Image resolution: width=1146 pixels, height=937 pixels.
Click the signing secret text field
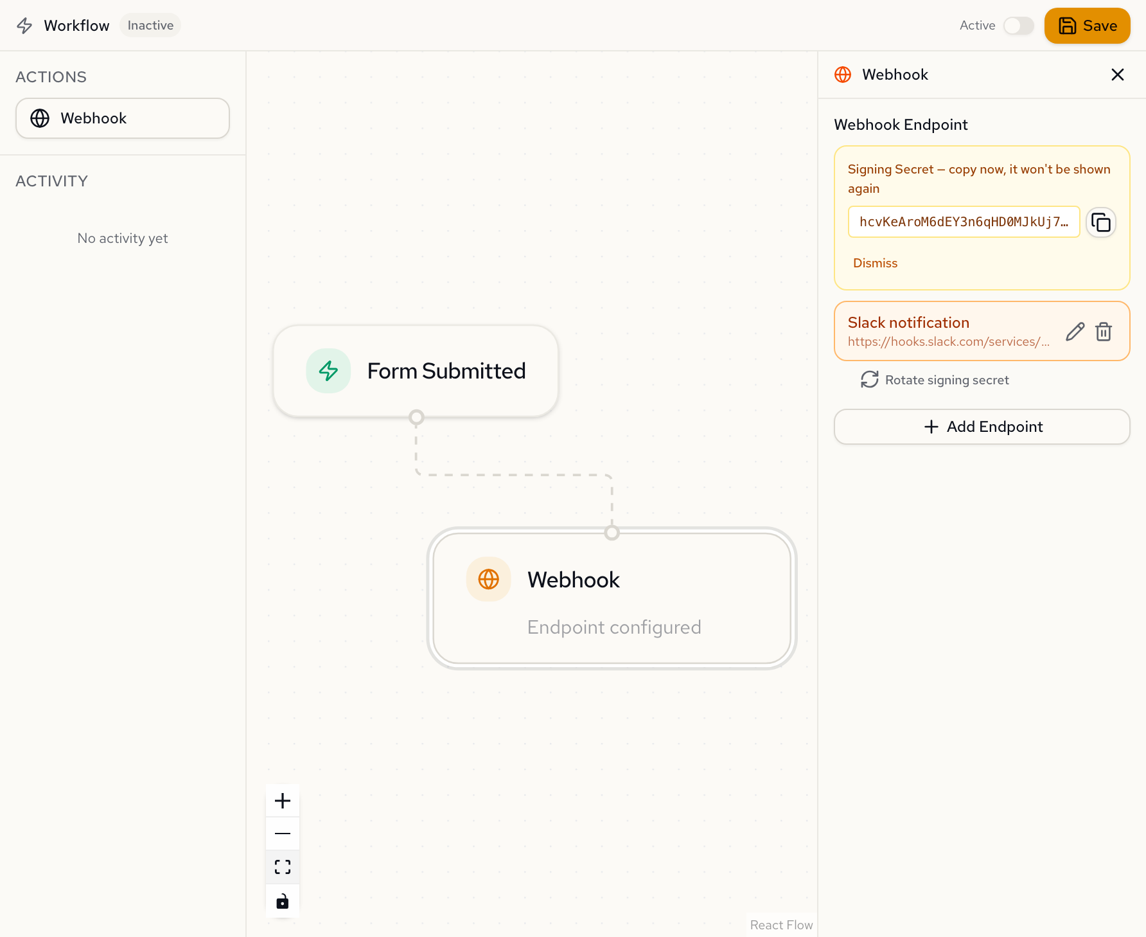[964, 222]
